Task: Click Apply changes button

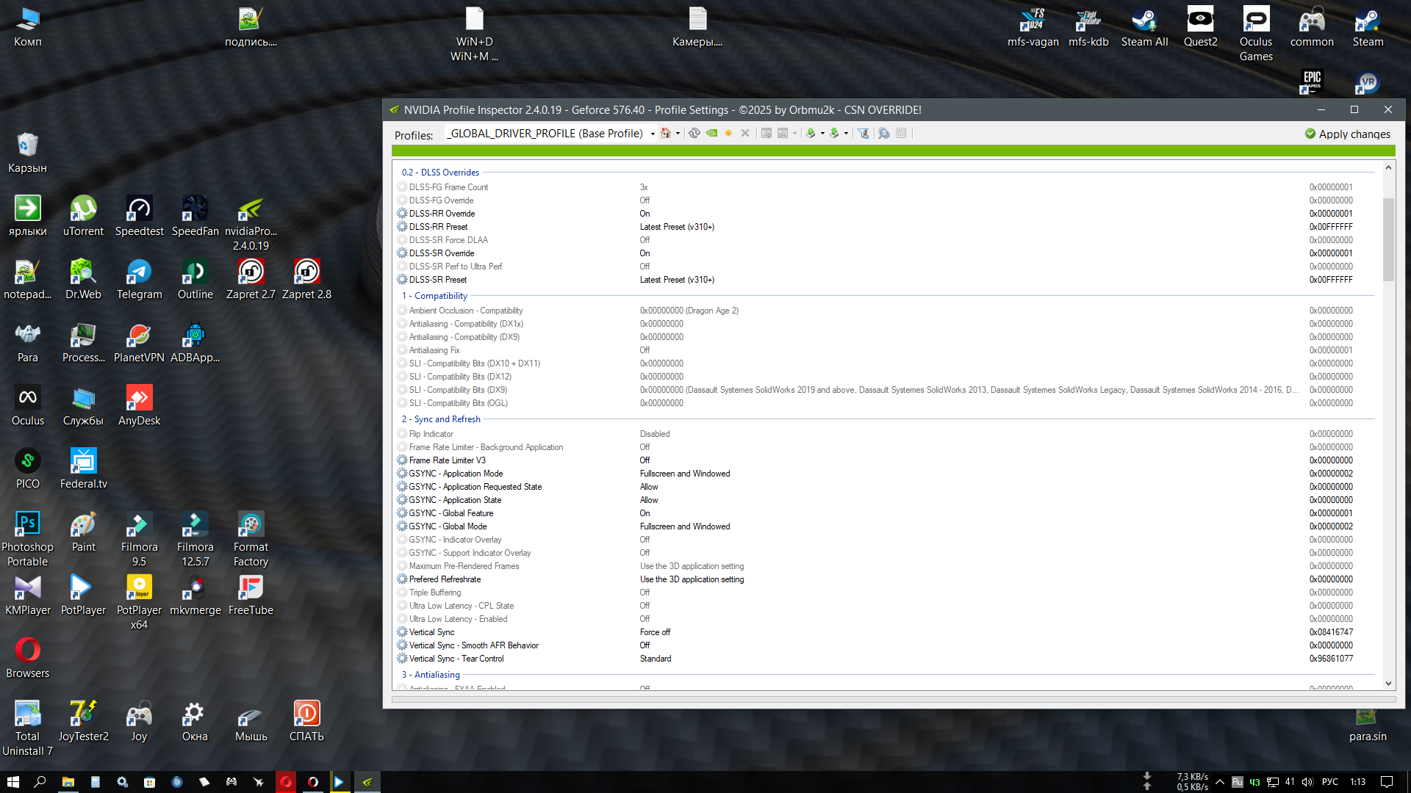Action: [1347, 134]
